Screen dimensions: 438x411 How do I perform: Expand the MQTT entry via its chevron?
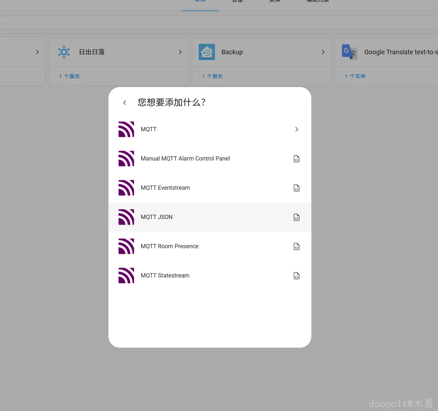296,129
